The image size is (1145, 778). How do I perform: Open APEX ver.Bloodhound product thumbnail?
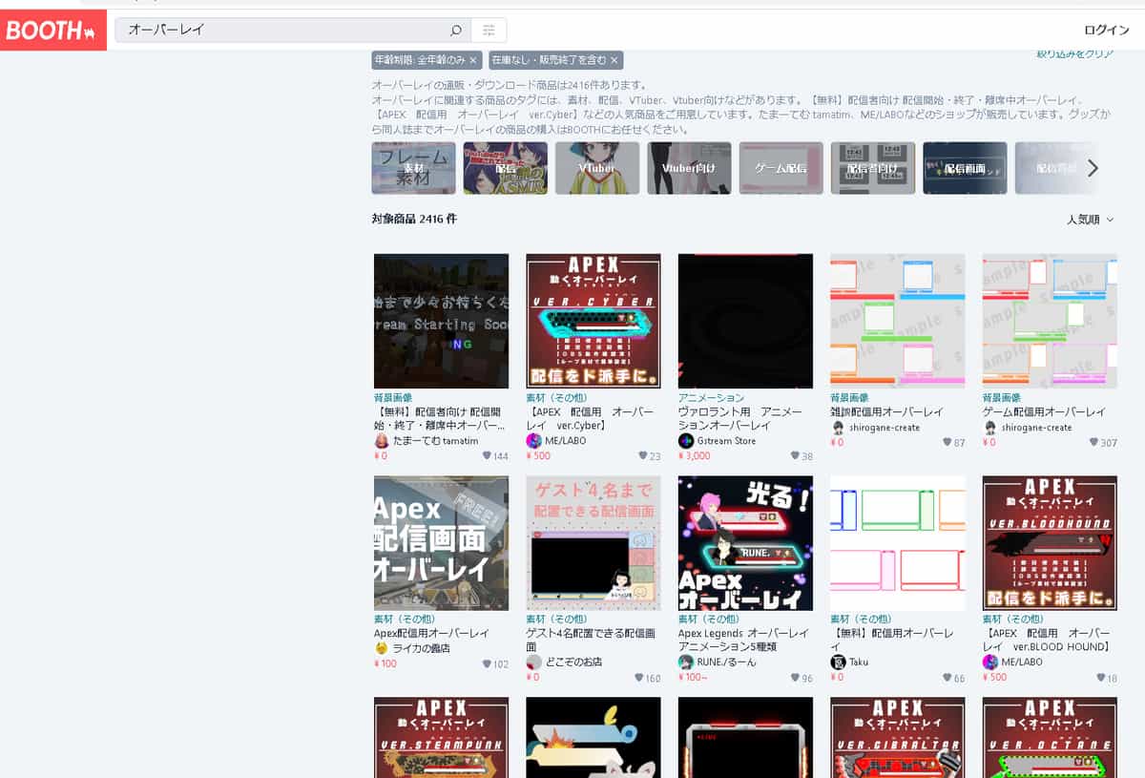[1050, 543]
